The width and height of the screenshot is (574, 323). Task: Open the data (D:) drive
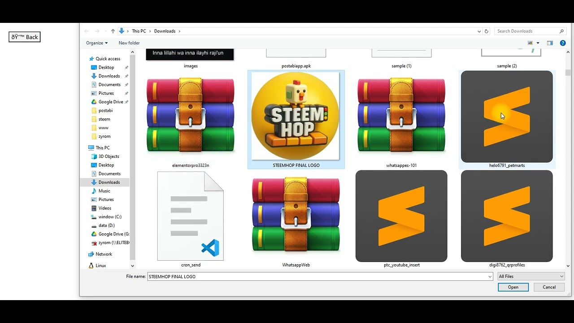coord(106,225)
